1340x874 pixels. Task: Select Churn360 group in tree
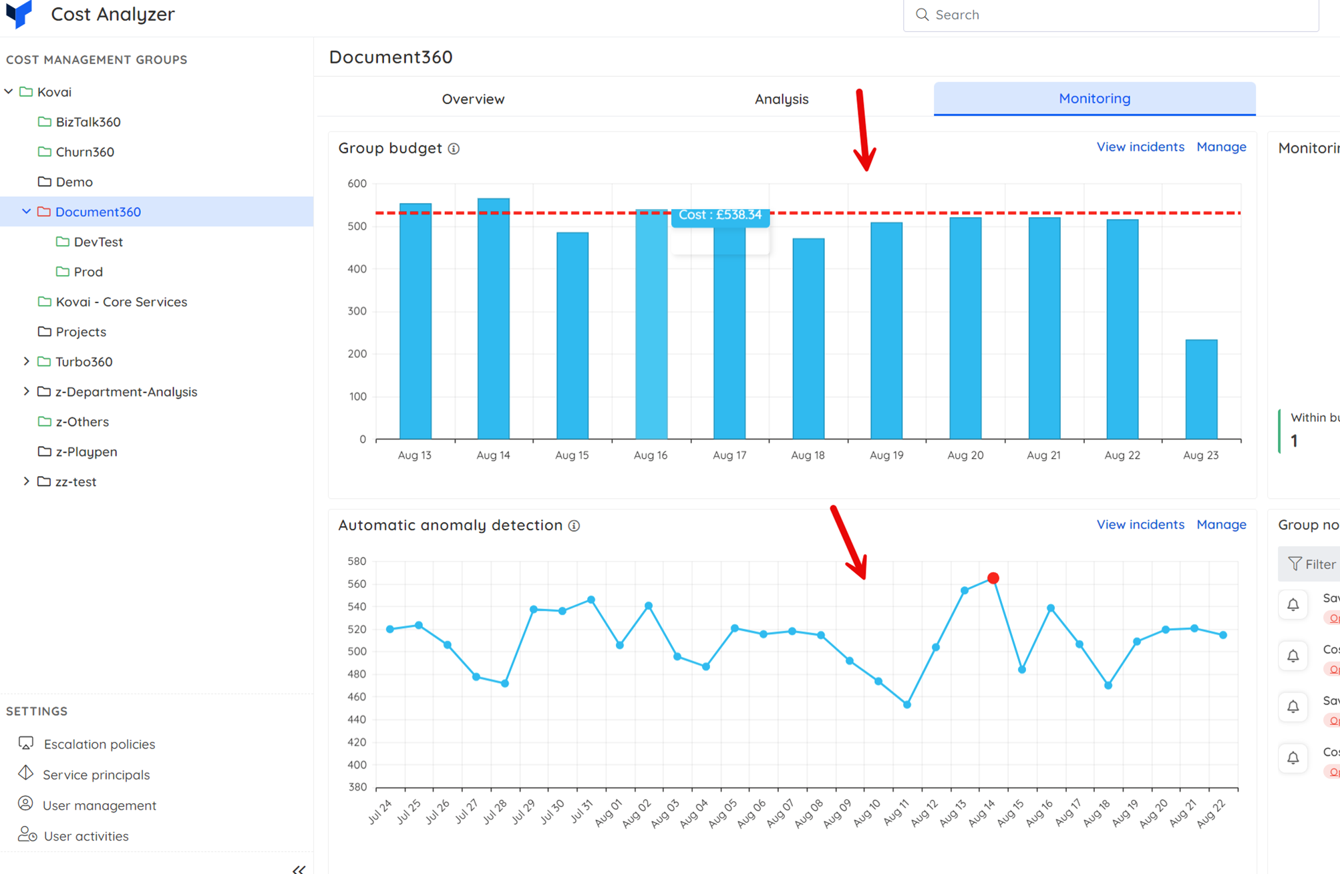pos(85,152)
